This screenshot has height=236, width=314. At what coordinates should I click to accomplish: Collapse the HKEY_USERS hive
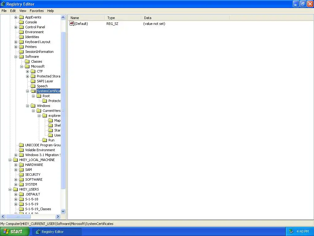[x=10, y=189]
